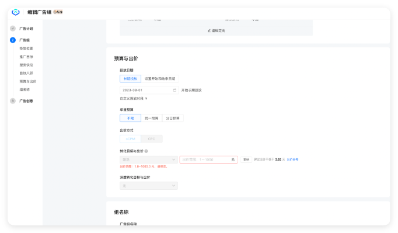
Task: Jump to 目标人群 section in sidebar
Action: point(26,73)
